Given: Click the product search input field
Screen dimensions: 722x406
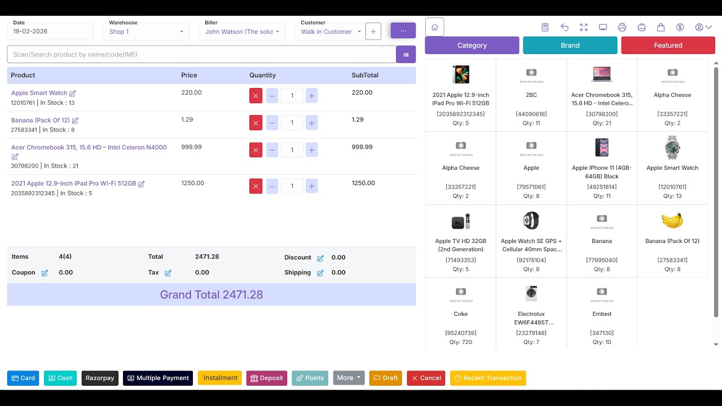Looking at the screenshot, I should (x=202, y=55).
